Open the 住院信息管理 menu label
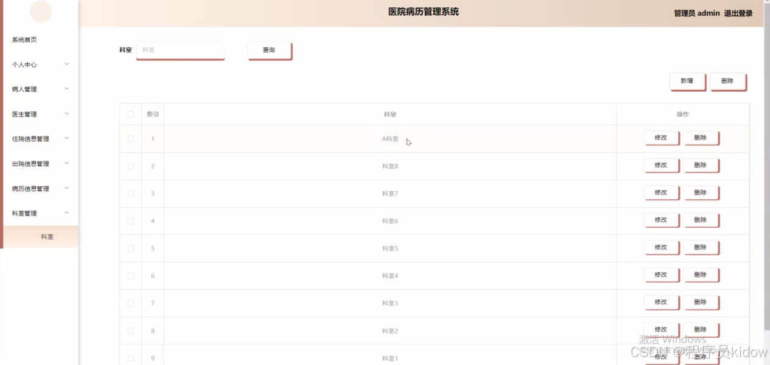The height and width of the screenshot is (365, 770). pyautogui.click(x=30, y=139)
